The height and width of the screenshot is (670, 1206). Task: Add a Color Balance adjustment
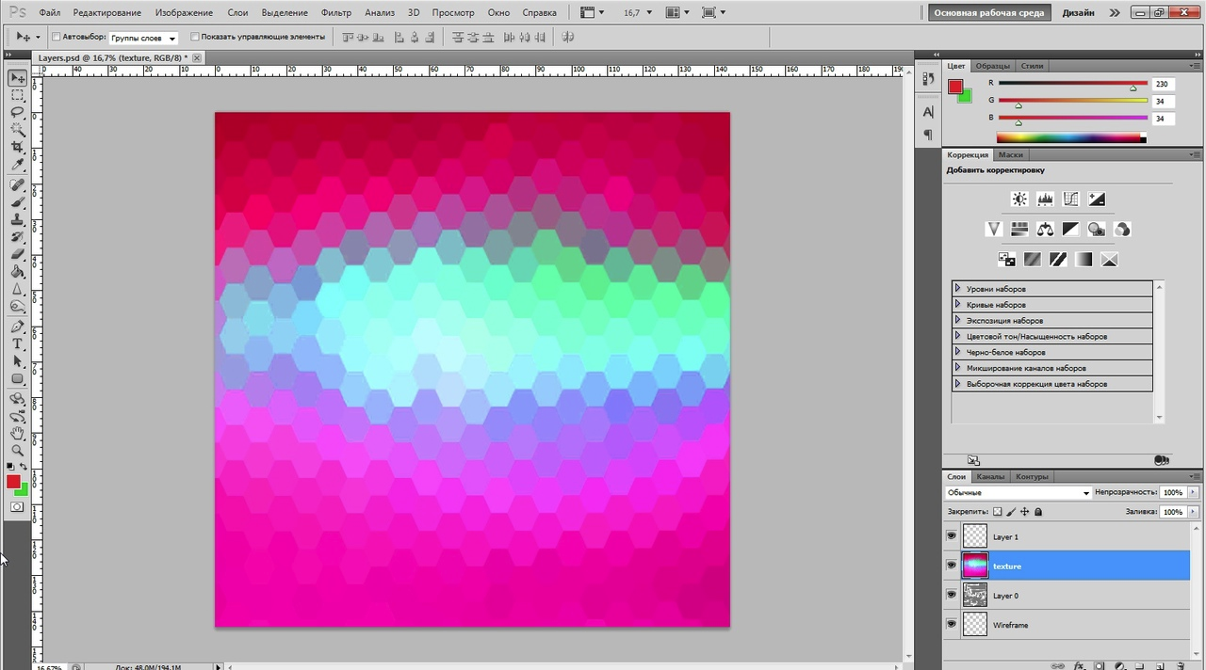click(x=1045, y=229)
